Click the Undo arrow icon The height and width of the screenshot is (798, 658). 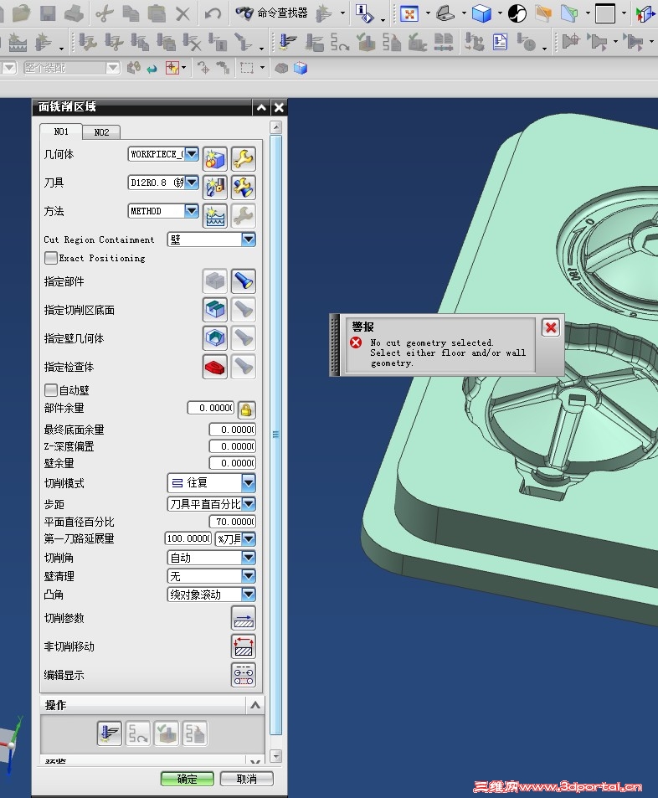[x=213, y=13]
